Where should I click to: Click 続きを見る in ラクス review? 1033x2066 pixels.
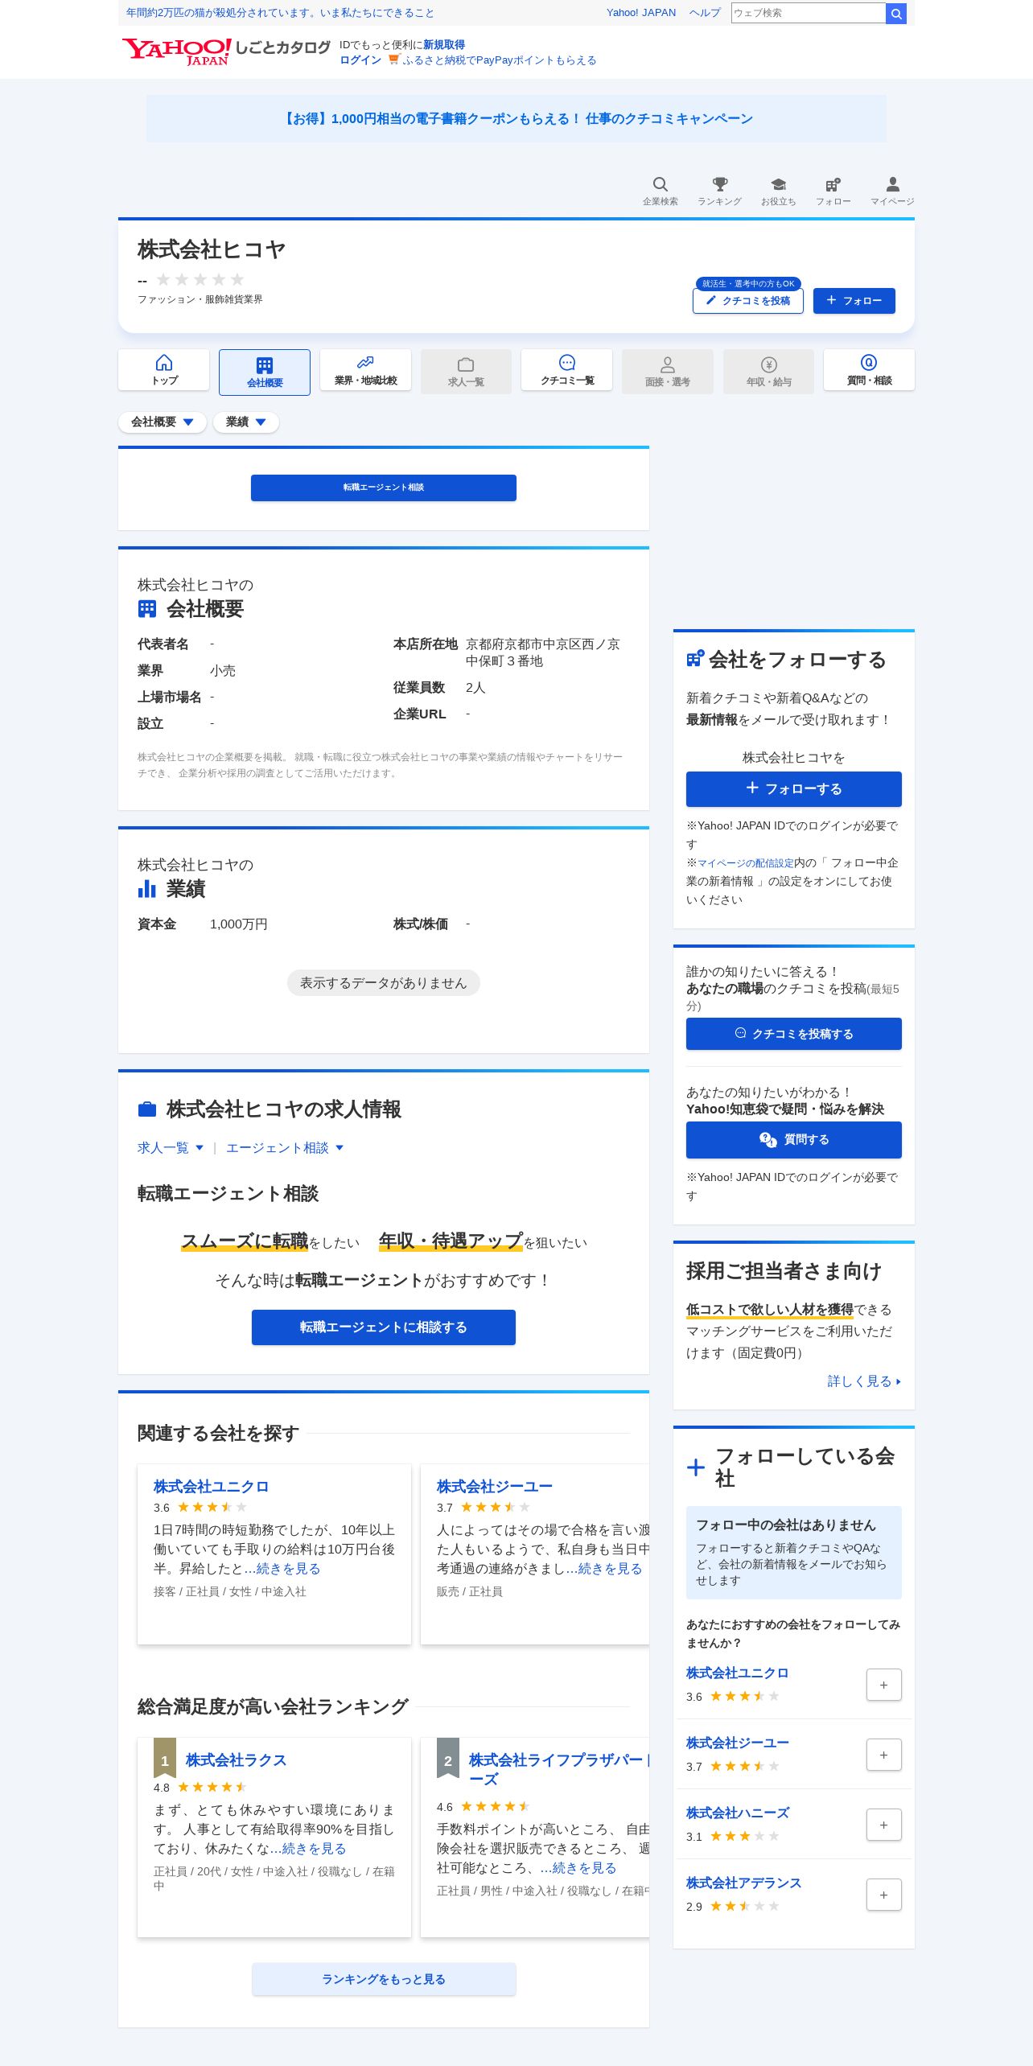pos(314,1848)
